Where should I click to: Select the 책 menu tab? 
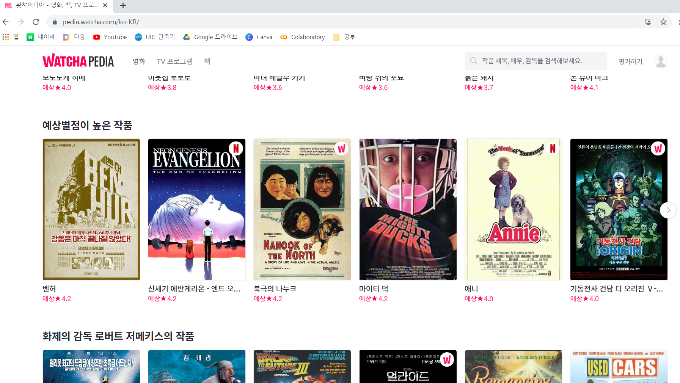click(207, 61)
